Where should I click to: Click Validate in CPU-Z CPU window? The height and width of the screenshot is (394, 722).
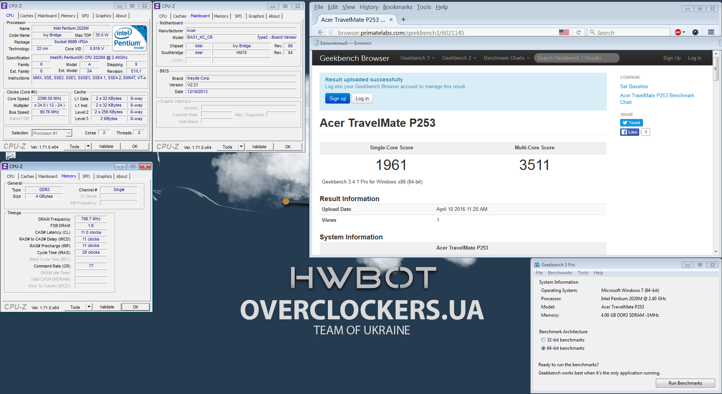pyautogui.click(x=106, y=146)
